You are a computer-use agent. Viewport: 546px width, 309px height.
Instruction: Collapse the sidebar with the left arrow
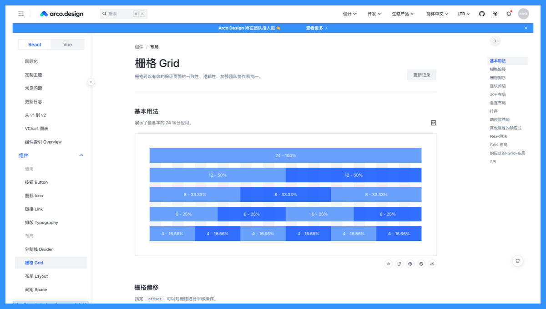[x=91, y=82]
